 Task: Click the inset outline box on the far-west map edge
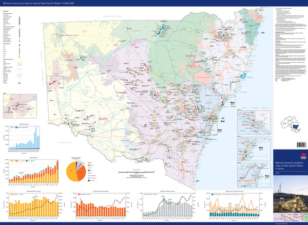(55, 82)
